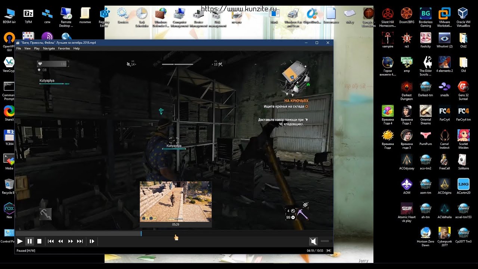Select The Elder Scrolls icon

pos(426,67)
